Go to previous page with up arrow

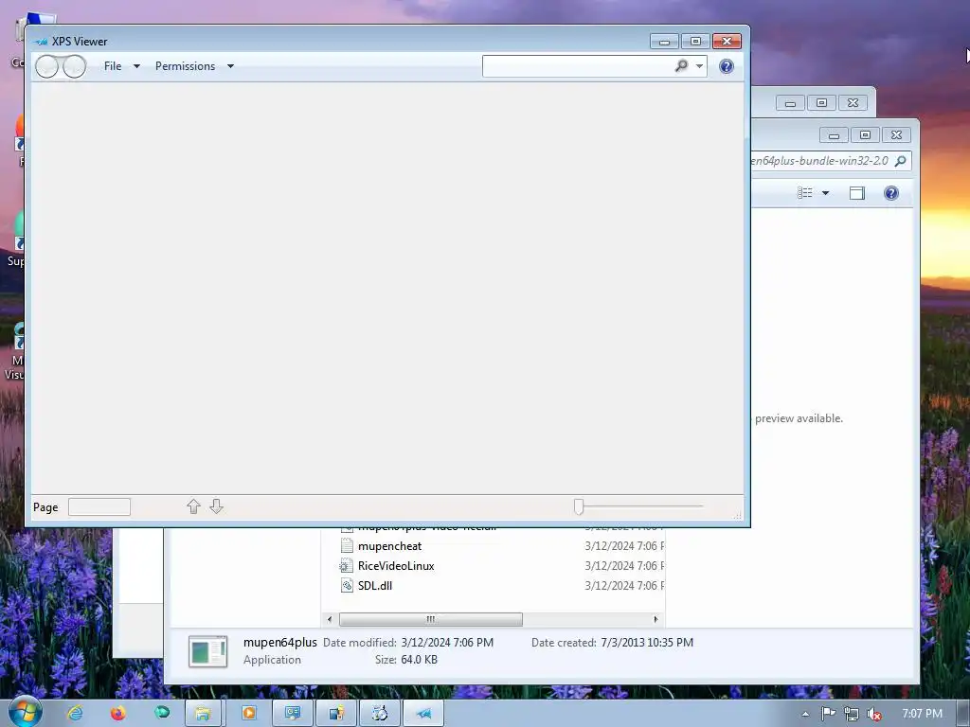[x=193, y=506]
